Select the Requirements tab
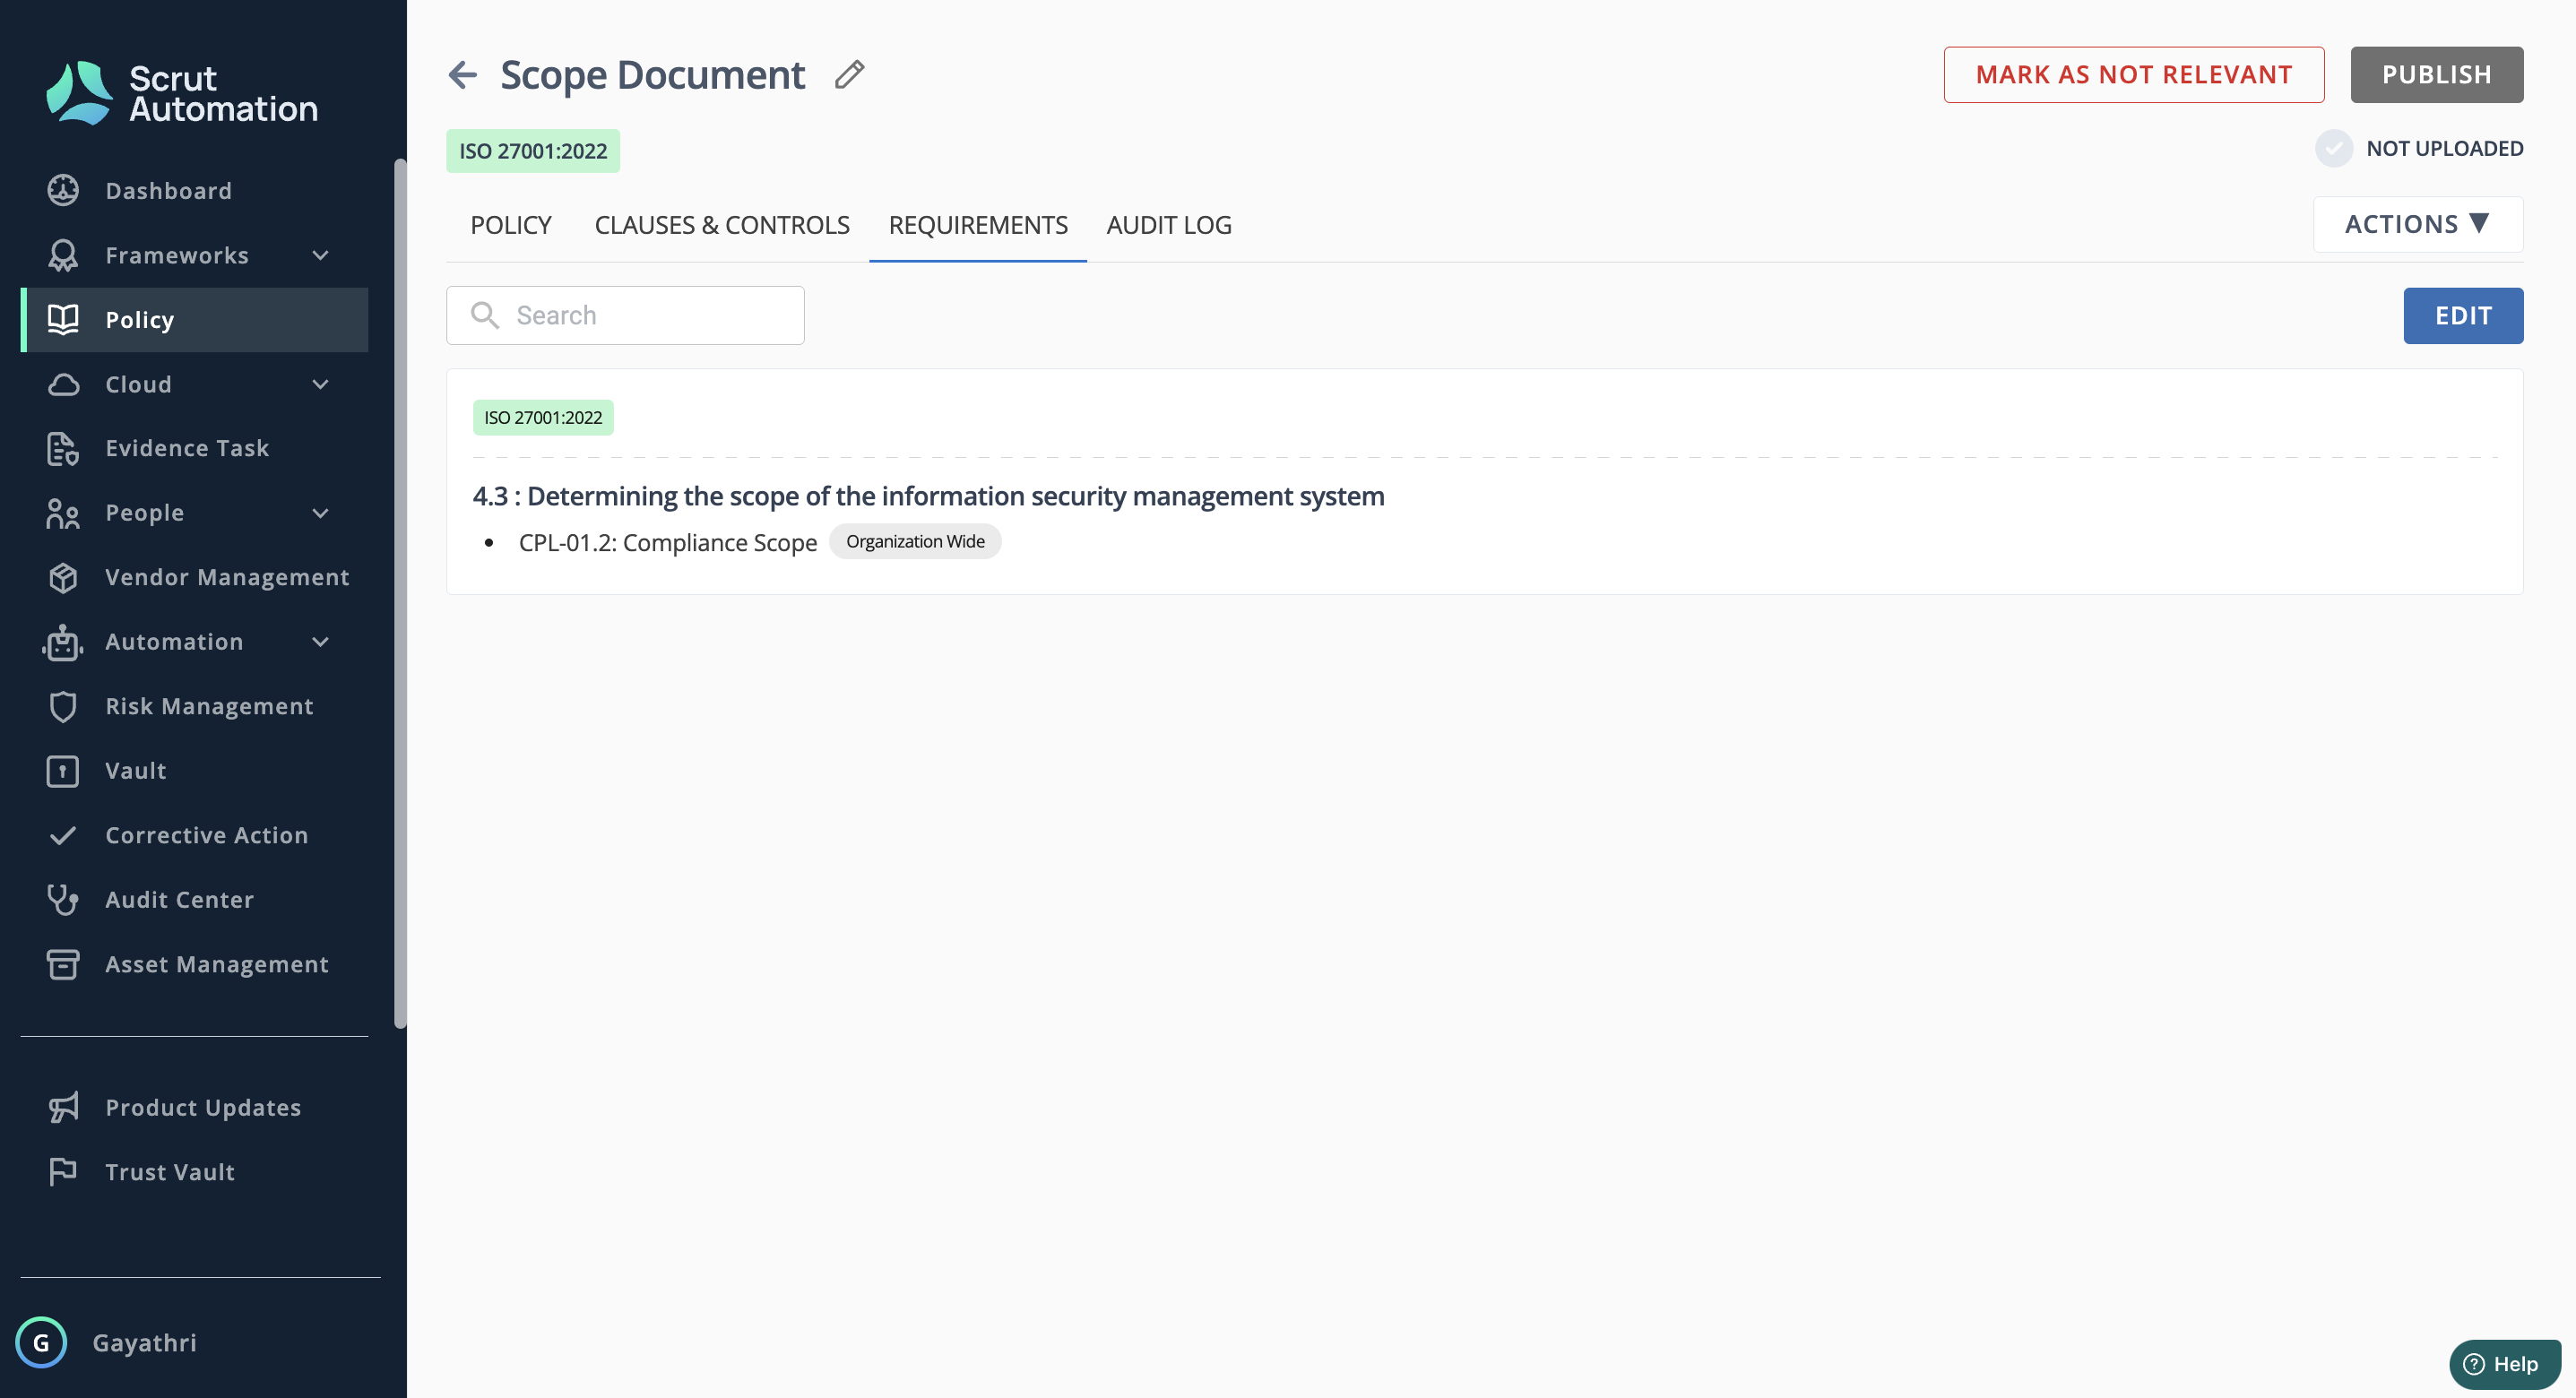2576x1398 pixels. 978,225
